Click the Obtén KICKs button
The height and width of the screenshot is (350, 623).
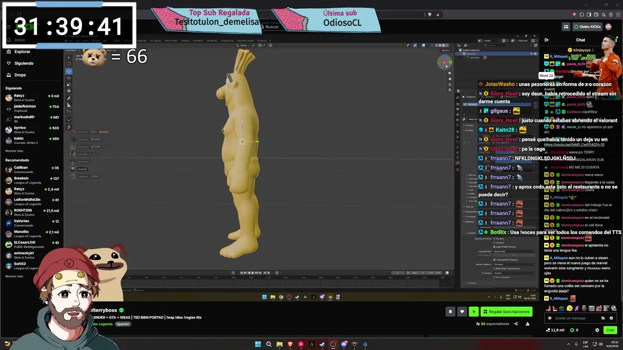pyautogui.click(x=587, y=27)
